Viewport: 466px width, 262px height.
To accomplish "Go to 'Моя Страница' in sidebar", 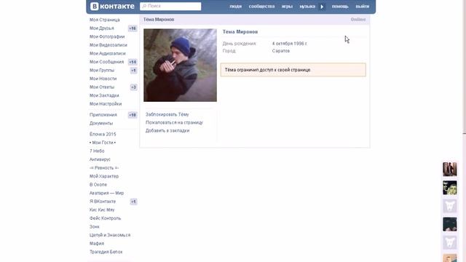I will [x=105, y=20].
